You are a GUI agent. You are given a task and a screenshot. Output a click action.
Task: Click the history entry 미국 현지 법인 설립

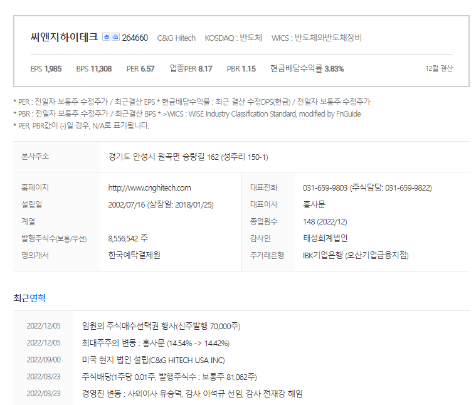(153, 360)
